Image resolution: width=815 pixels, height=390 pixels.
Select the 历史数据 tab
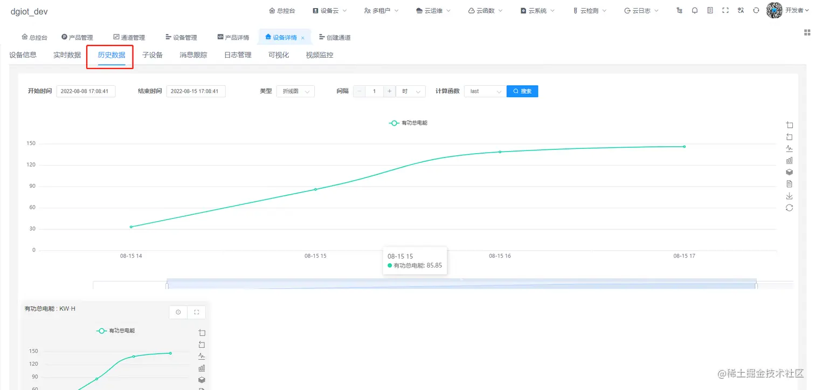(x=112, y=54)
